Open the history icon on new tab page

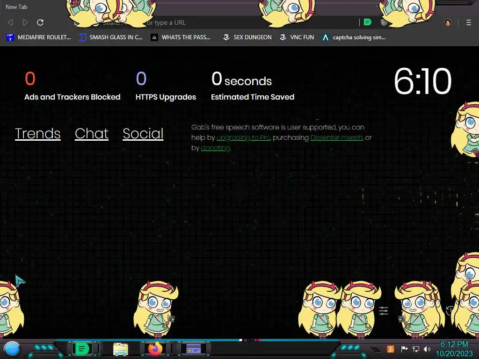[450, 311]
